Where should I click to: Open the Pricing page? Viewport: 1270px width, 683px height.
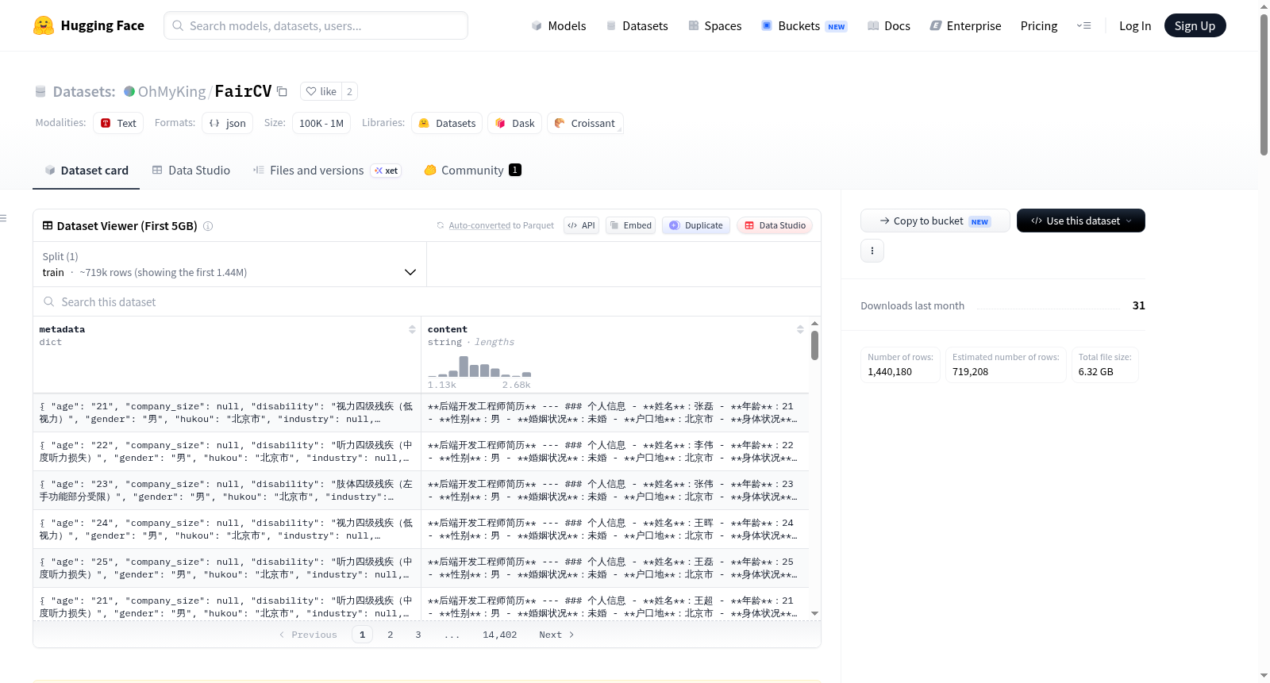(x=1039, y=25)
